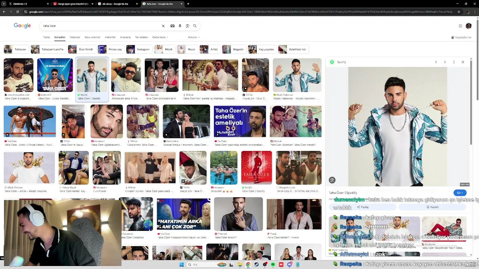The width and height of the screenshot is (479, 269).
Task: Select the İnstagram filter chip
Action: [139, 49]
